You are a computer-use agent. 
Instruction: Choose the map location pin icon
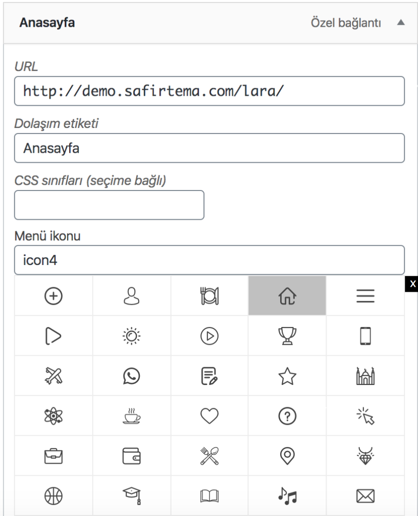pyautogui.click(x=287, y=456)
